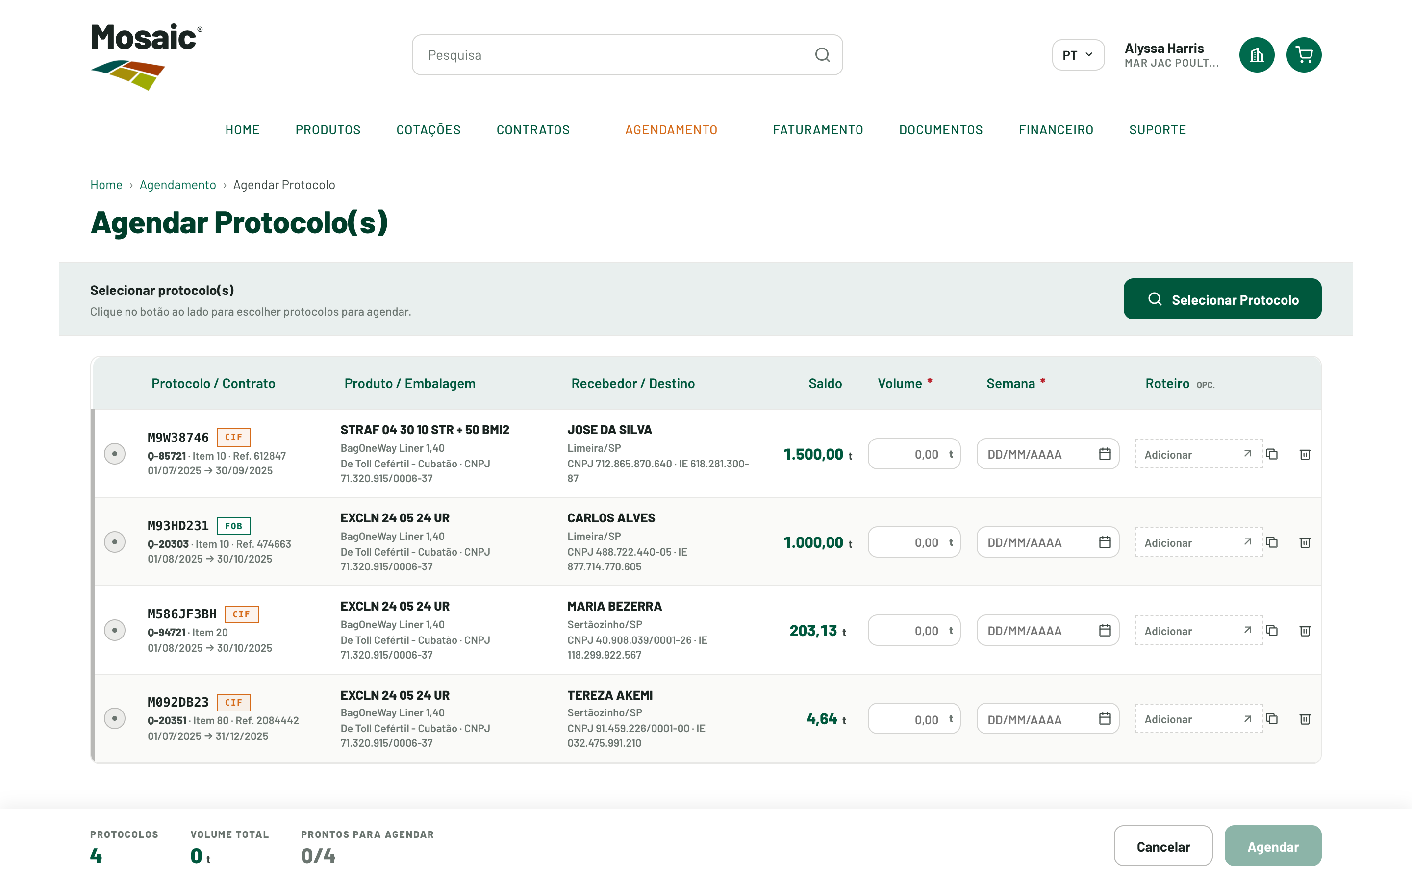1412x882 pixels.
Task: Click the saldo value 1.500,00 t
Action: point(818,454)
